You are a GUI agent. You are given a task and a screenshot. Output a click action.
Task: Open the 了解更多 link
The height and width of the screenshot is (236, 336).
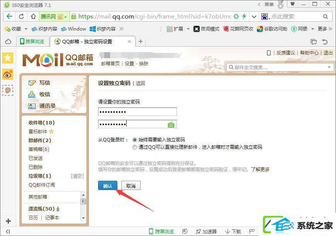[260, 169]
